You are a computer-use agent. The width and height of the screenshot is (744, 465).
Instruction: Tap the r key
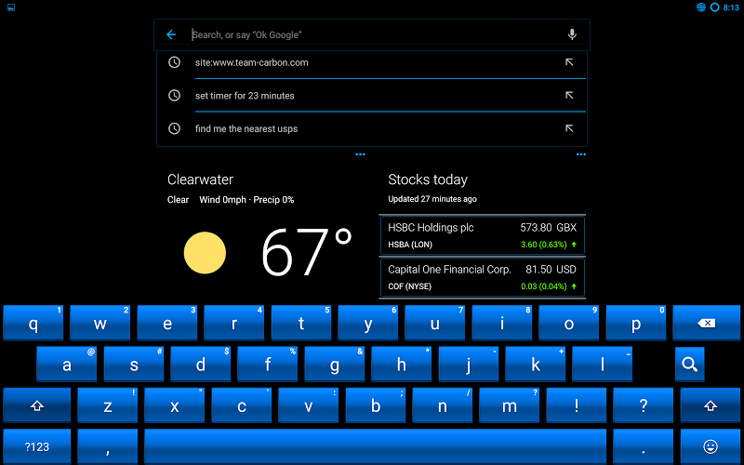(x=234, y=323)
